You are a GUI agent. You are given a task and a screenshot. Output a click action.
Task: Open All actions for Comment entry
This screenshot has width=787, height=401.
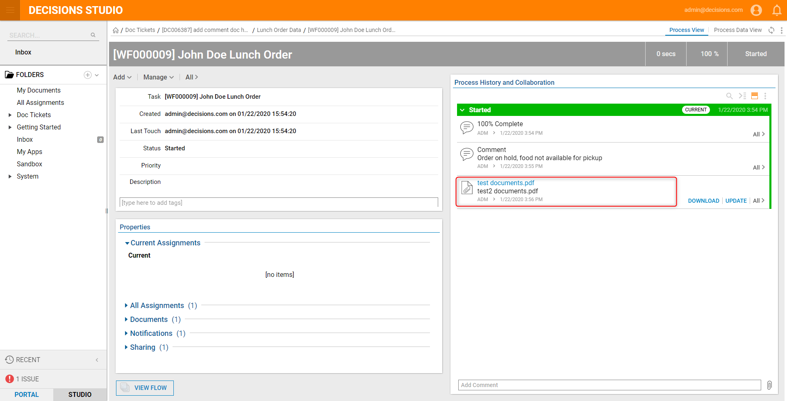(759, 168)
